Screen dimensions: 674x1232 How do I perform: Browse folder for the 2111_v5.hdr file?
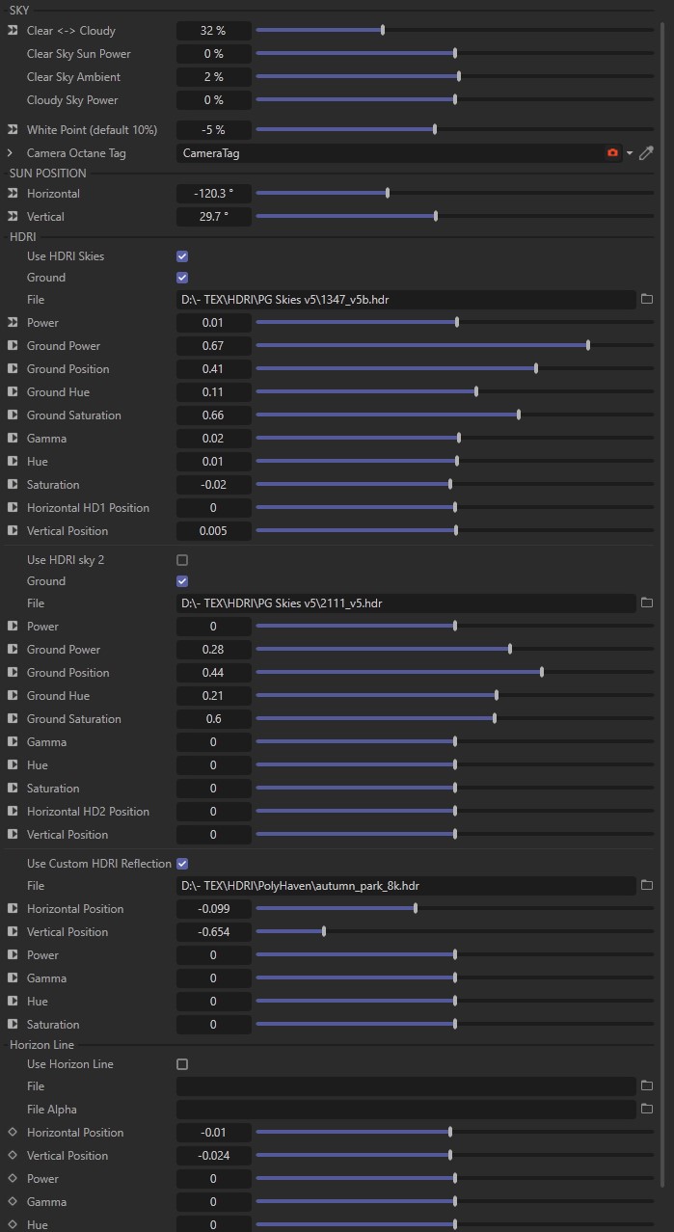coord(647,603)
